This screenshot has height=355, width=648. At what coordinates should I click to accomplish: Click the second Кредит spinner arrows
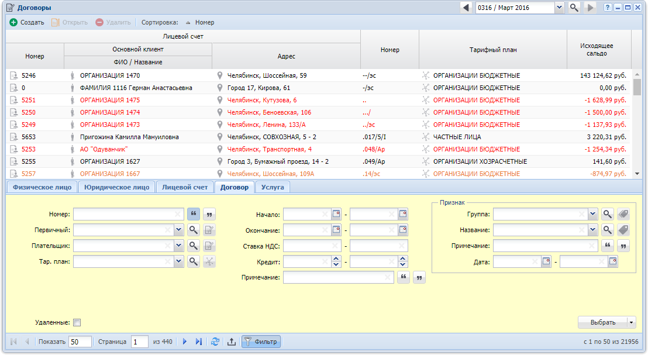click(x=403, y=261)
